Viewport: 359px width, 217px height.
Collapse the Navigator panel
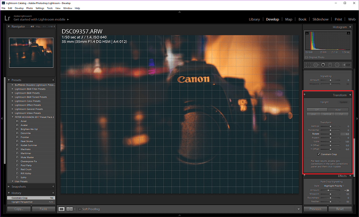(9, 26)
